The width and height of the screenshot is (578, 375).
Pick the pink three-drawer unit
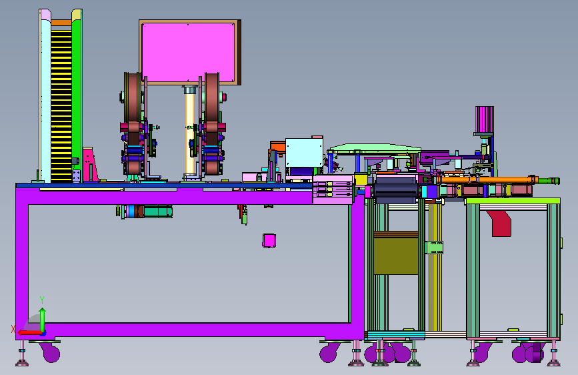333,190
